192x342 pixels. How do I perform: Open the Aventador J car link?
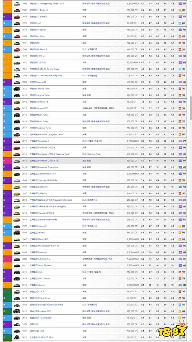click(x=39, y=141)
